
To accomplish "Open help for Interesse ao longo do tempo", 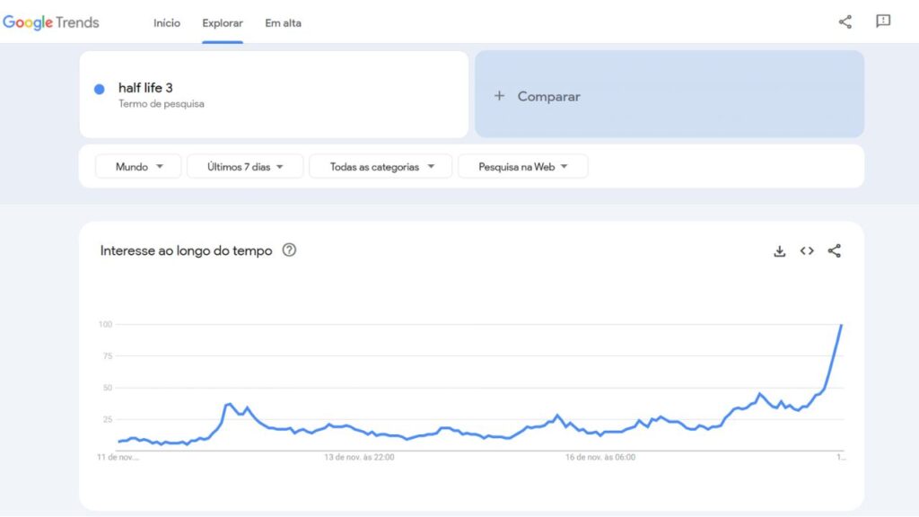I will [289, 250].
